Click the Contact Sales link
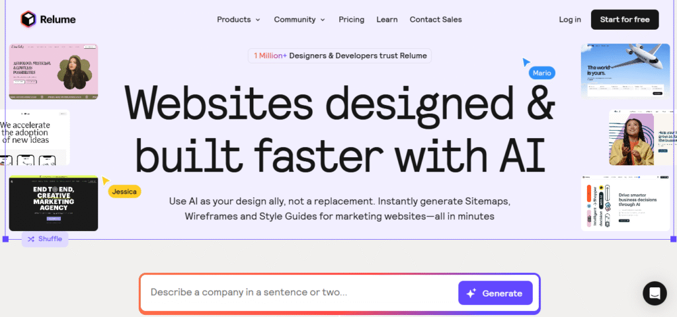The height and width of the screenshot is (317, 677). click(x=436, y=20)
